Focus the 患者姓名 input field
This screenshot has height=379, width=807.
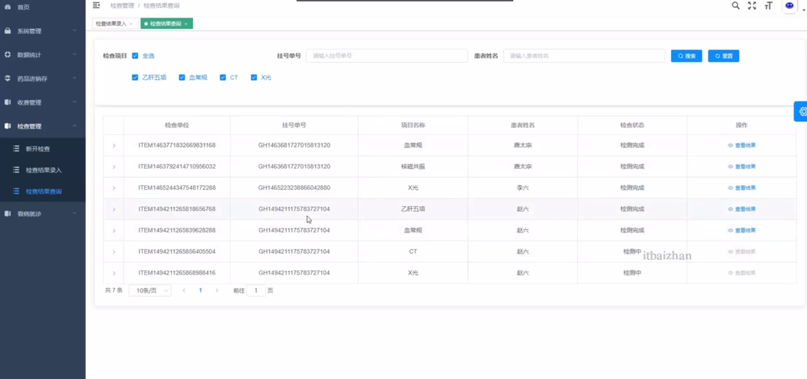pyautogui.click(x=584, y=56)
